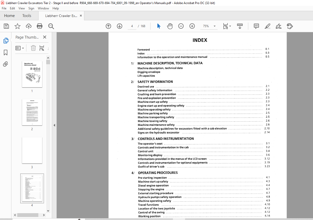Zoom out with minus icon
Screen dimensions: 313x220
181,26
